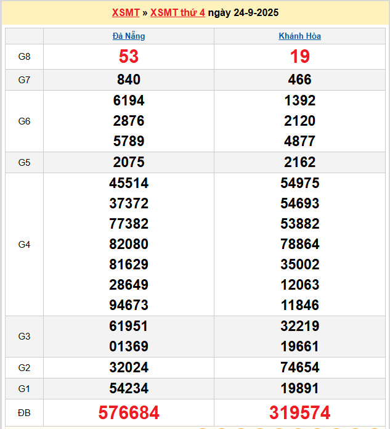Screen dimensions: 390x429
Task: Click Khánh Hòa G7 number 466
Action: [x=300, y=80]
